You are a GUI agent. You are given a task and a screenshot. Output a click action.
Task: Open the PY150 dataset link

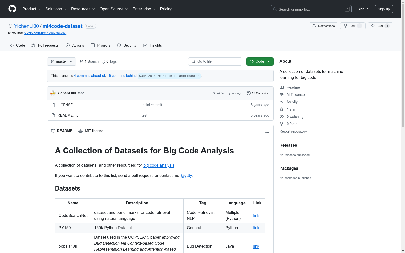tap(256, 228)
